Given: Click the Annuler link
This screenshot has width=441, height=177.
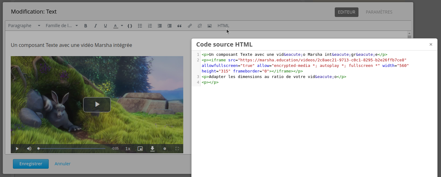Looking at the screenshot, I should pyautogui.click(x=63, y=164).
